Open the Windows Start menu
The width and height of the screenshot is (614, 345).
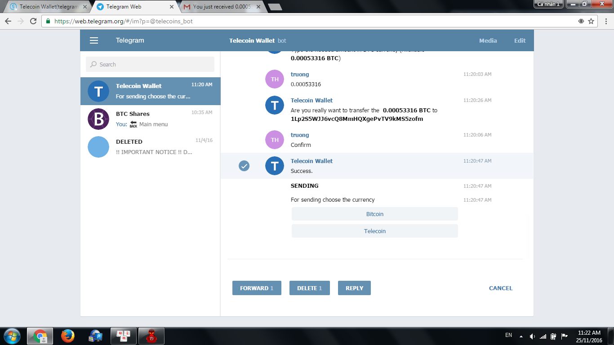(x=12, y=336)
